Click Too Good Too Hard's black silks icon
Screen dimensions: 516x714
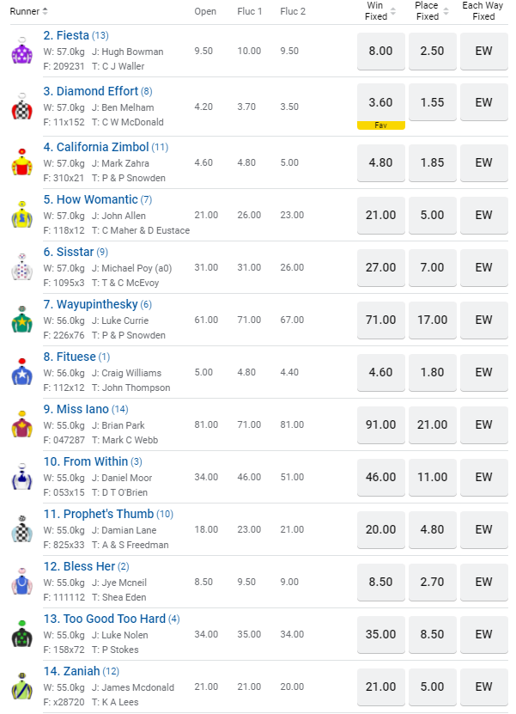(21, 634)
